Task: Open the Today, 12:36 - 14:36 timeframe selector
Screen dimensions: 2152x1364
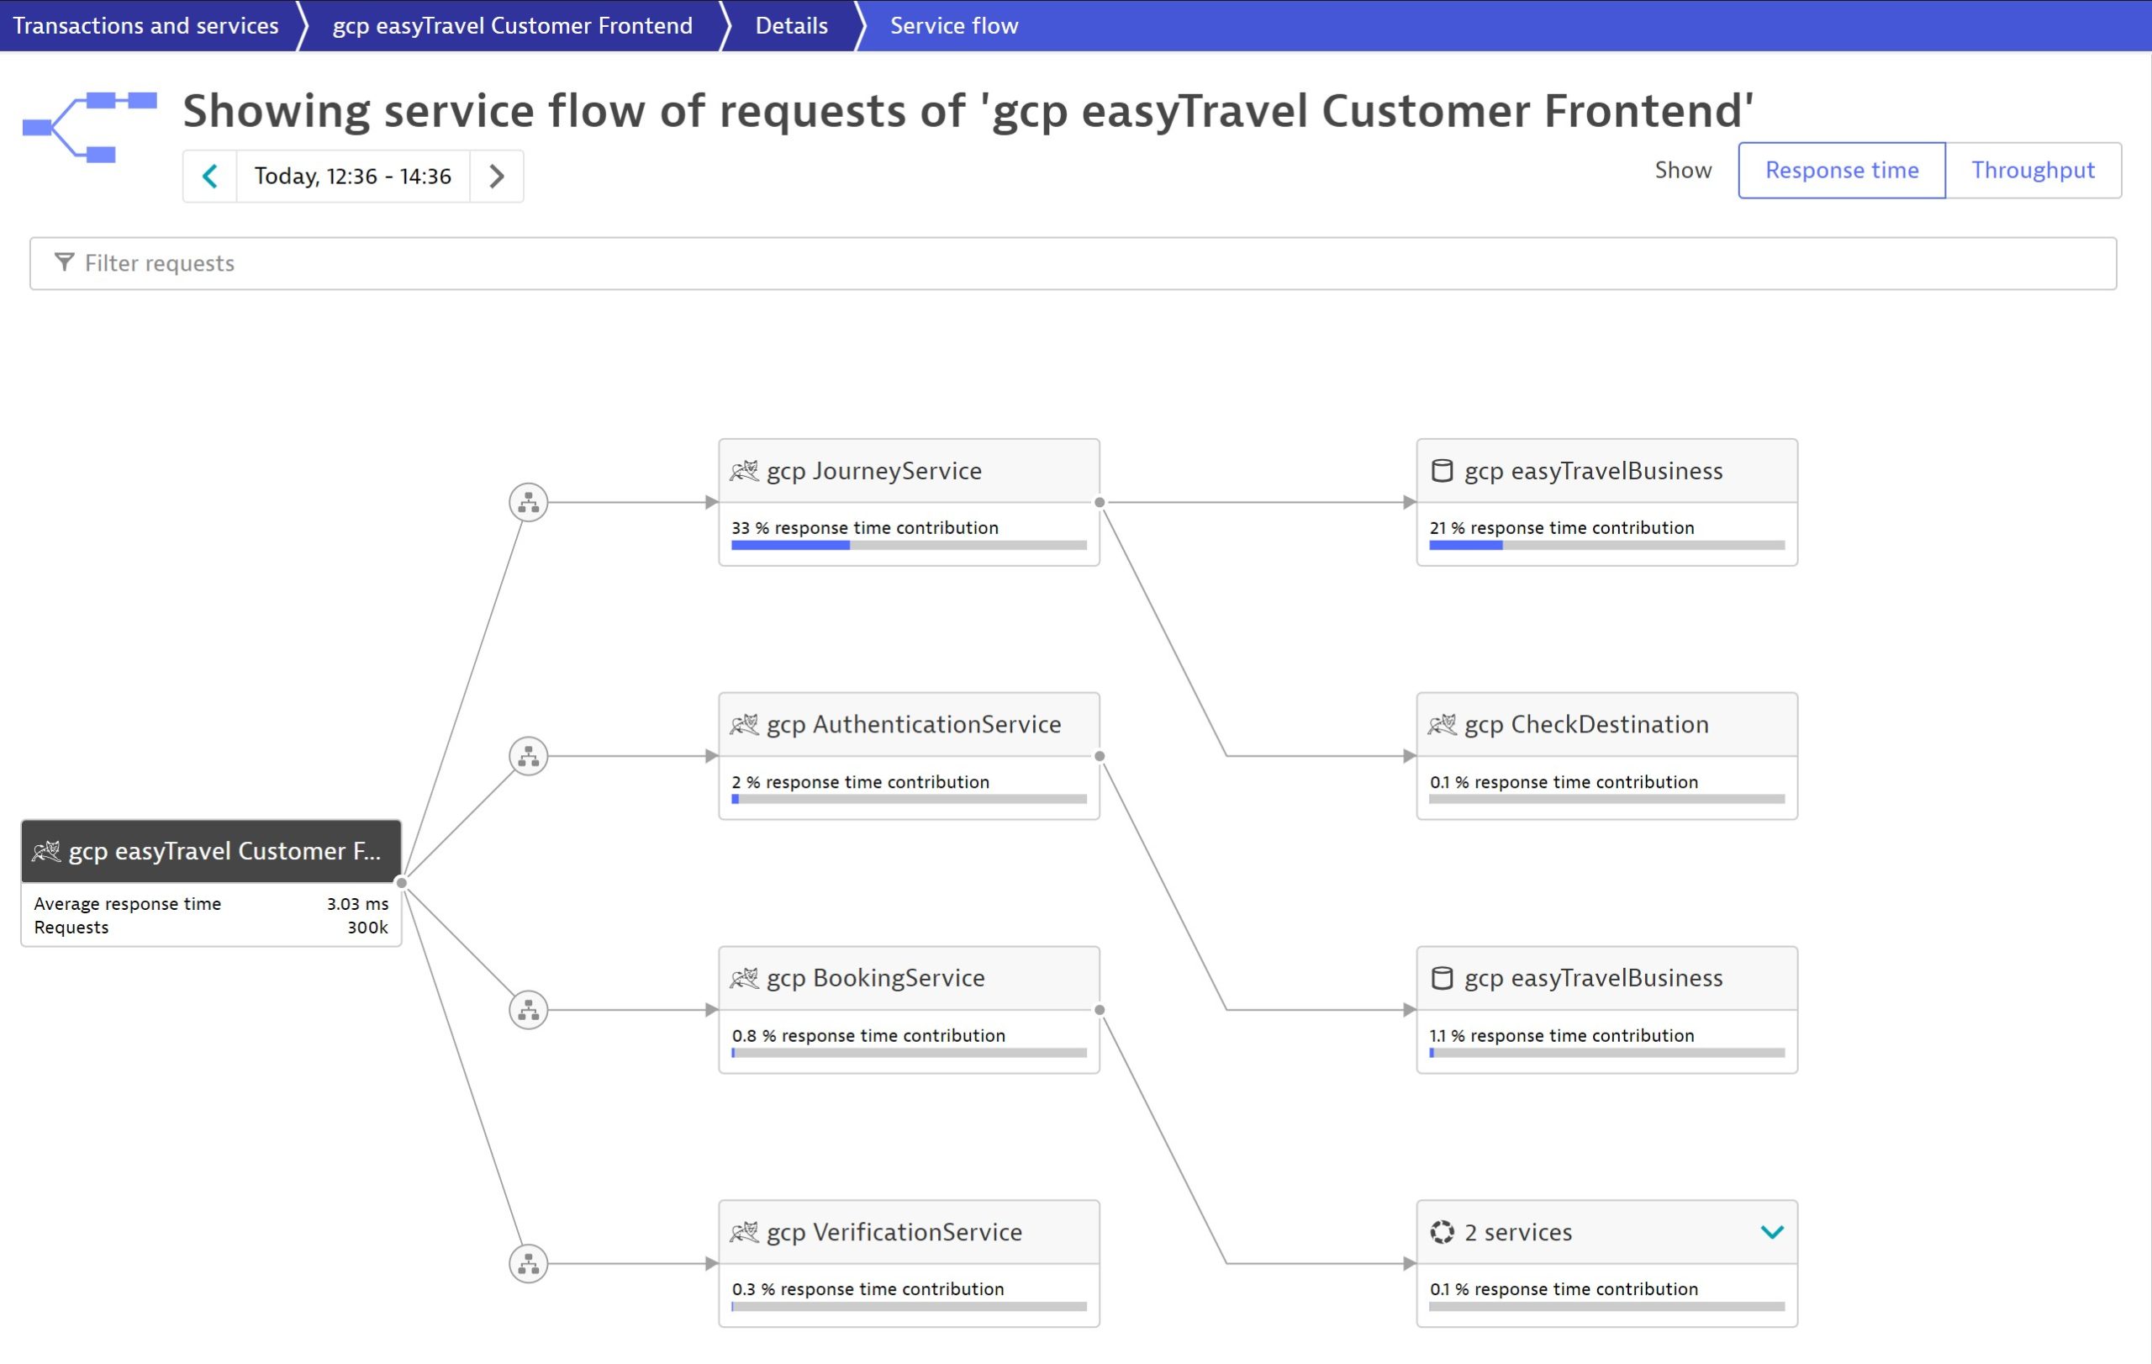Action: (353, 176)
